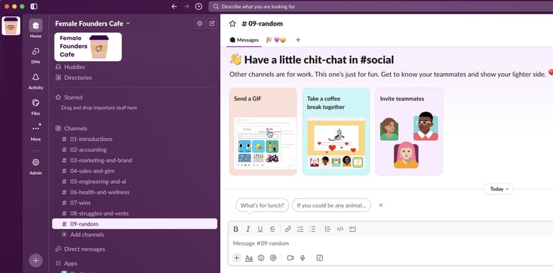
Task: Collapse the Starred section
Action: click(x=73, y=97)
